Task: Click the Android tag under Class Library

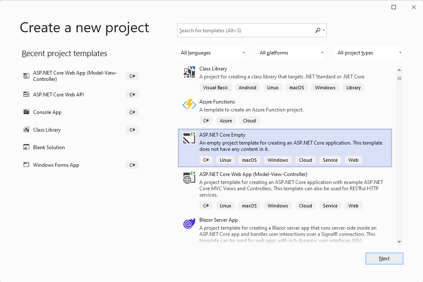Action: (x=248, y=88)
